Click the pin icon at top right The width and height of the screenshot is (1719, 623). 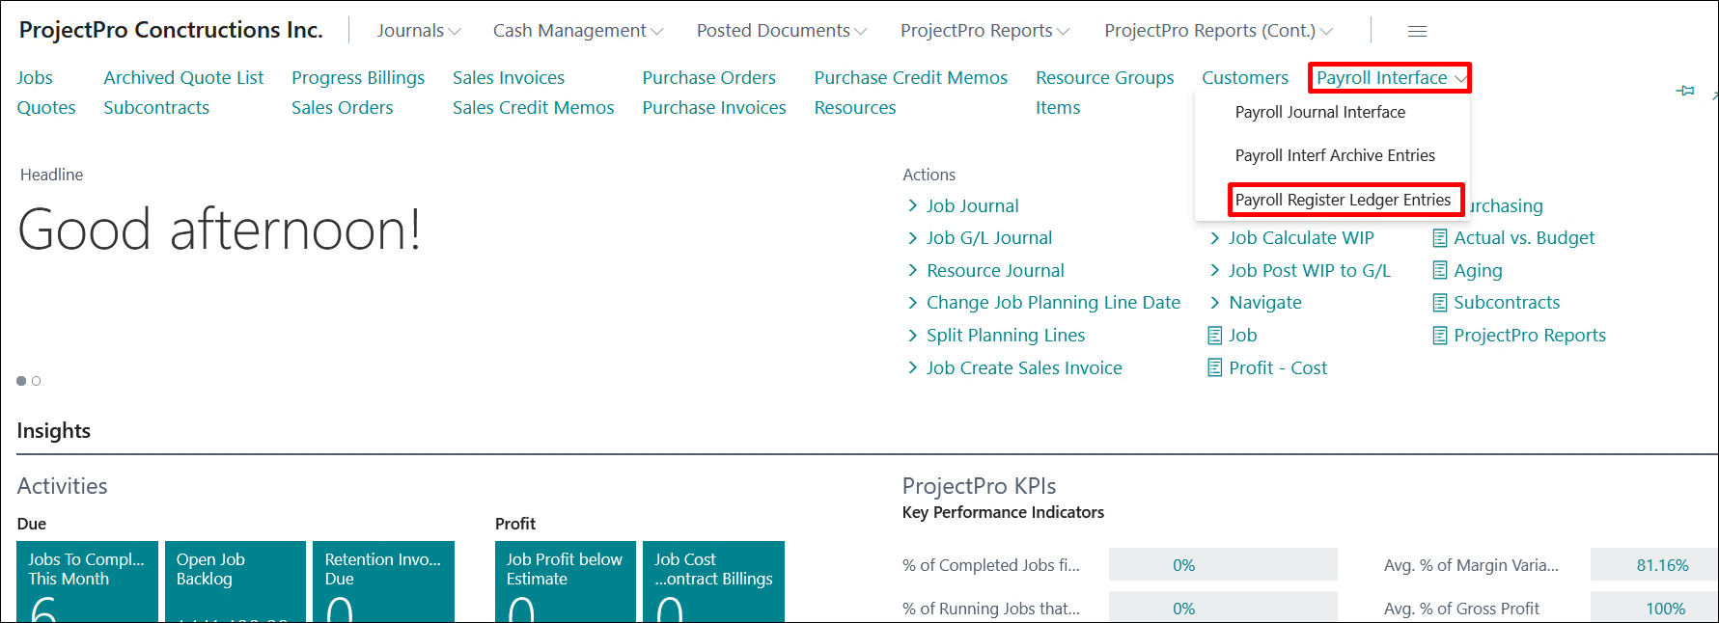coord(1685,91)
